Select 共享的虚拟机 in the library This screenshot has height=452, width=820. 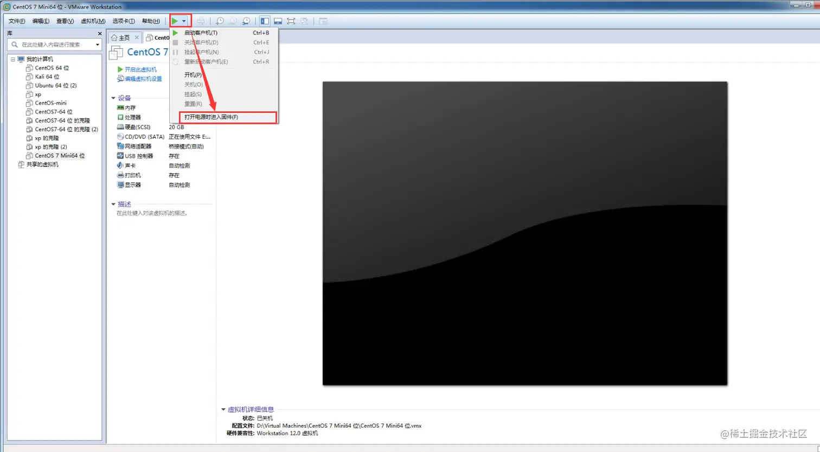click(42, 164)
